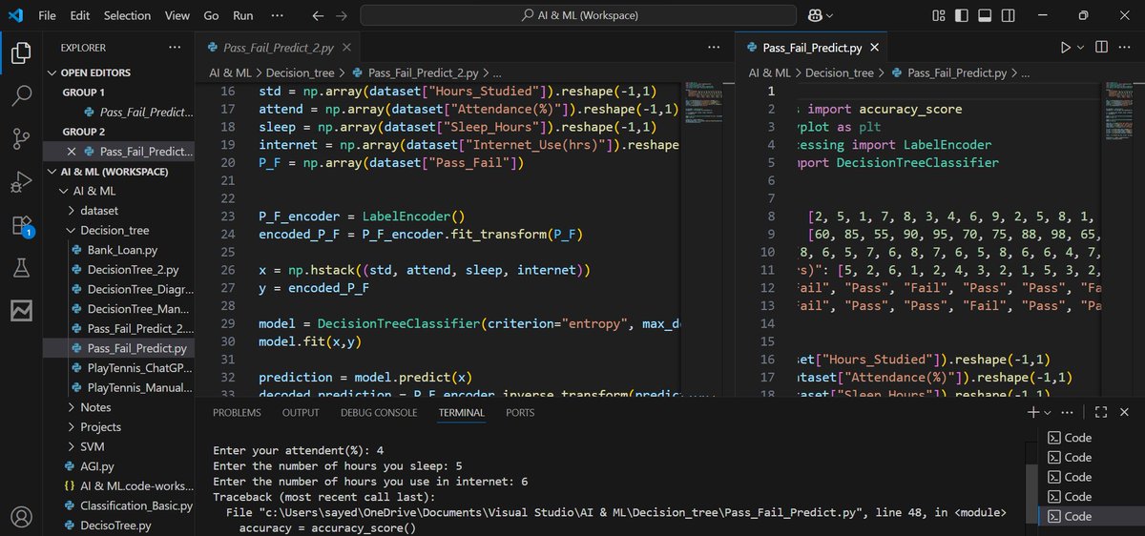Click the workspace search command bar

[579, 15]
